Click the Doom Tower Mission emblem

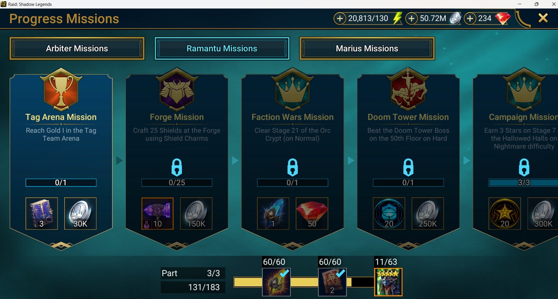point(408,89)
